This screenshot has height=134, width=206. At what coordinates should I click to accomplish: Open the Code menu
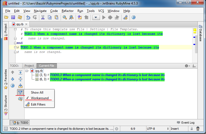point(54,11)
